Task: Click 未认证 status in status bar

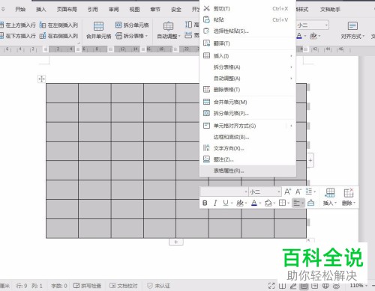Action: pyautogui.click(x=158, y=286)
